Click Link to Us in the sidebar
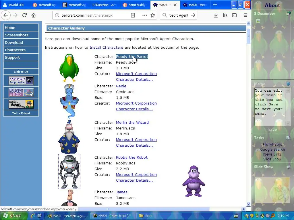 [21, 72]
